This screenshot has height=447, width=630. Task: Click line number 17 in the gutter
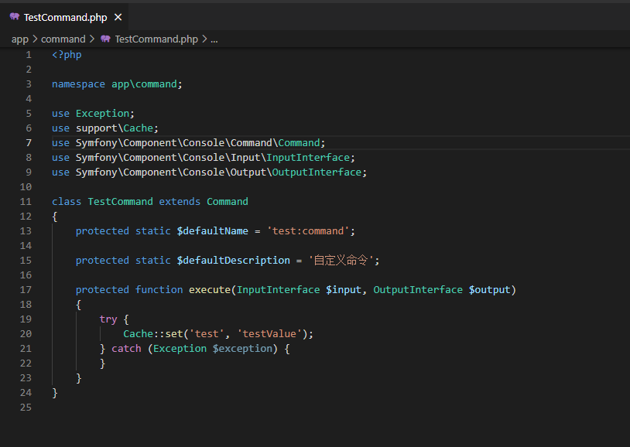(x=26, y=290)
